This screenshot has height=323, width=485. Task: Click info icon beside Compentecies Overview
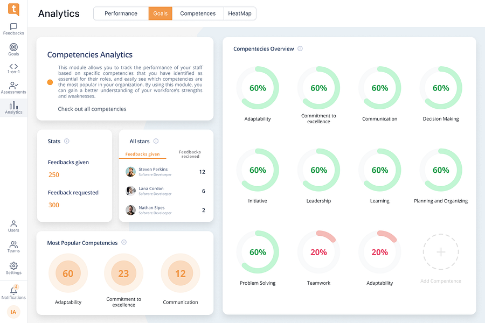[300, 48]
